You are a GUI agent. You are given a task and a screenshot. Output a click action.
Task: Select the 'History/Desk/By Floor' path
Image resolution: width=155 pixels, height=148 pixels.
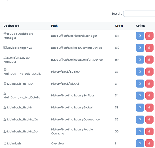click(66, 72)
